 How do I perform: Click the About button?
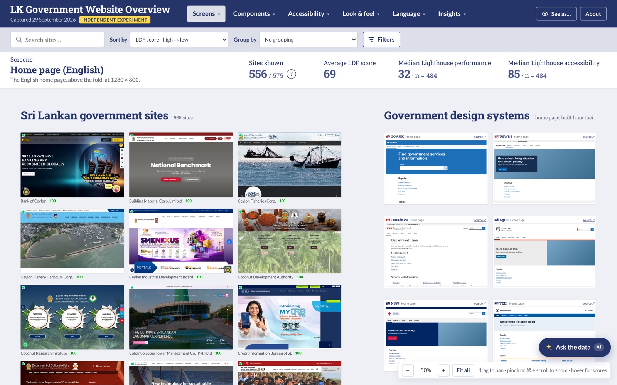click(x=593, y=14)
